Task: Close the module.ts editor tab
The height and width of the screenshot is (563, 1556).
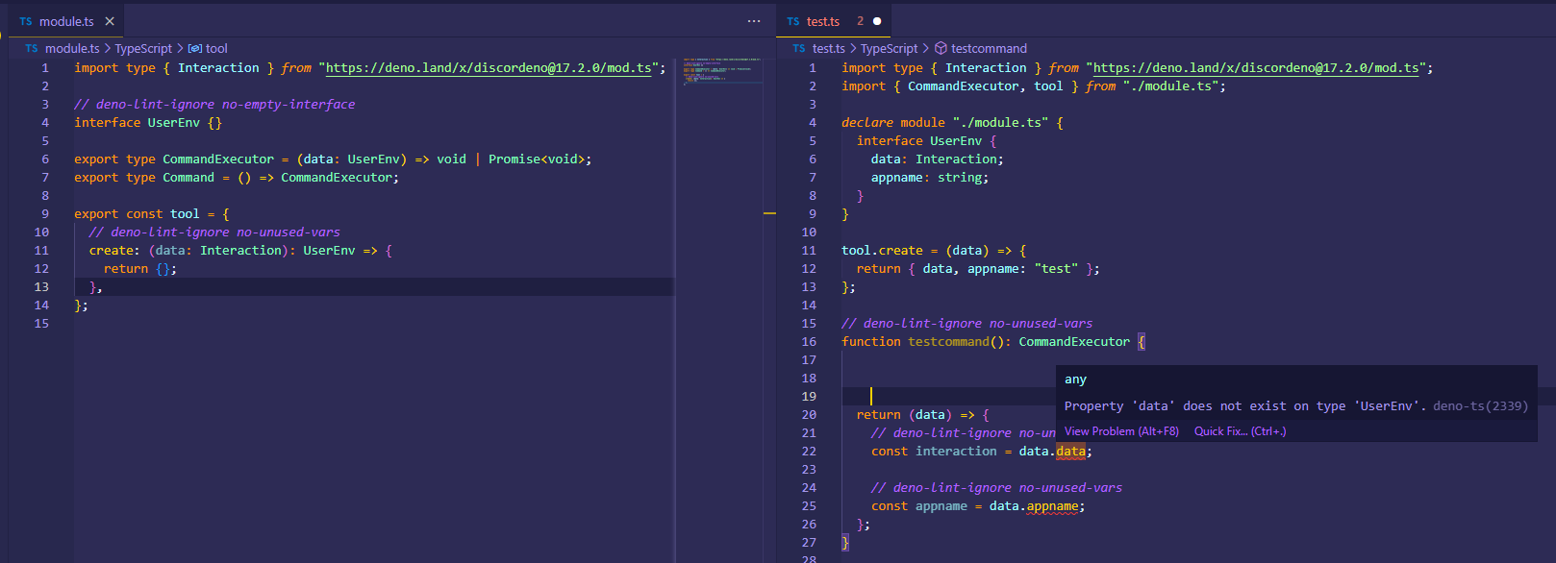Action: (110, 21)
